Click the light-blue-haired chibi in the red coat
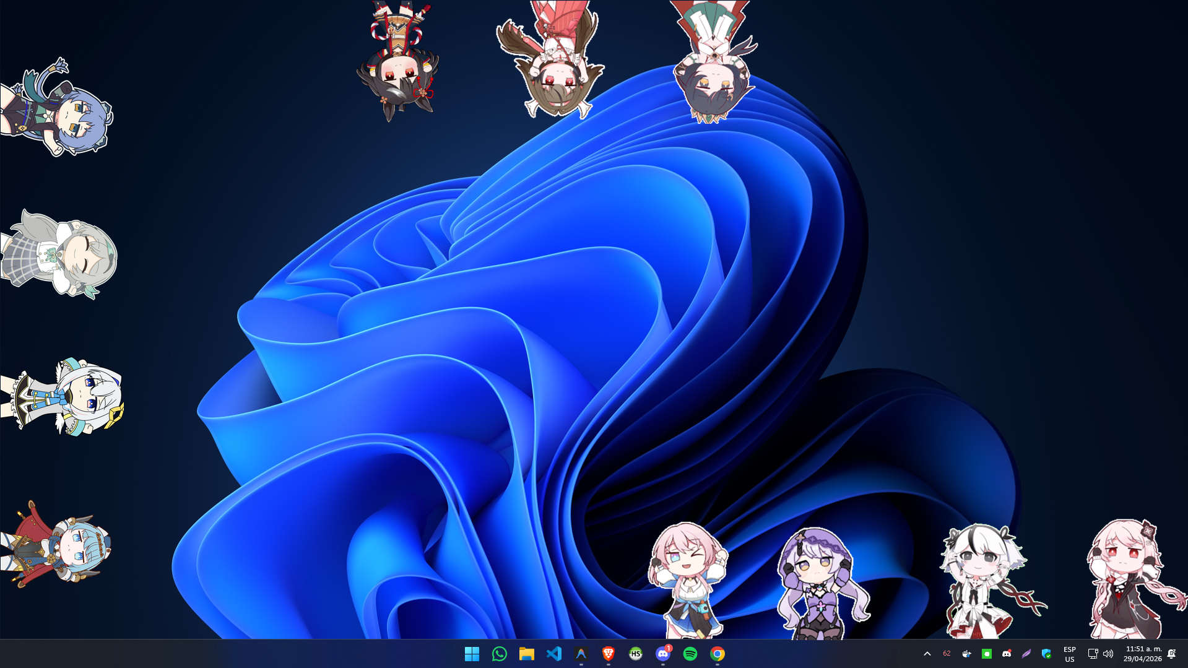The width and height of the screenshot is (1188, 668). coord(56,544)
